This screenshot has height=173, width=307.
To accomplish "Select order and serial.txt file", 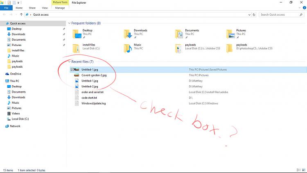I will pos(93,92).
